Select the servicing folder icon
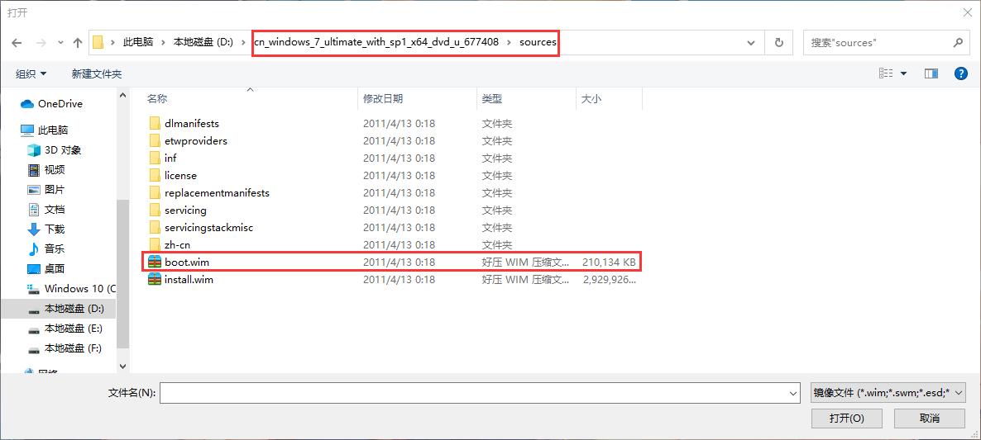This screenshot has width=981, height=440. 155,211
